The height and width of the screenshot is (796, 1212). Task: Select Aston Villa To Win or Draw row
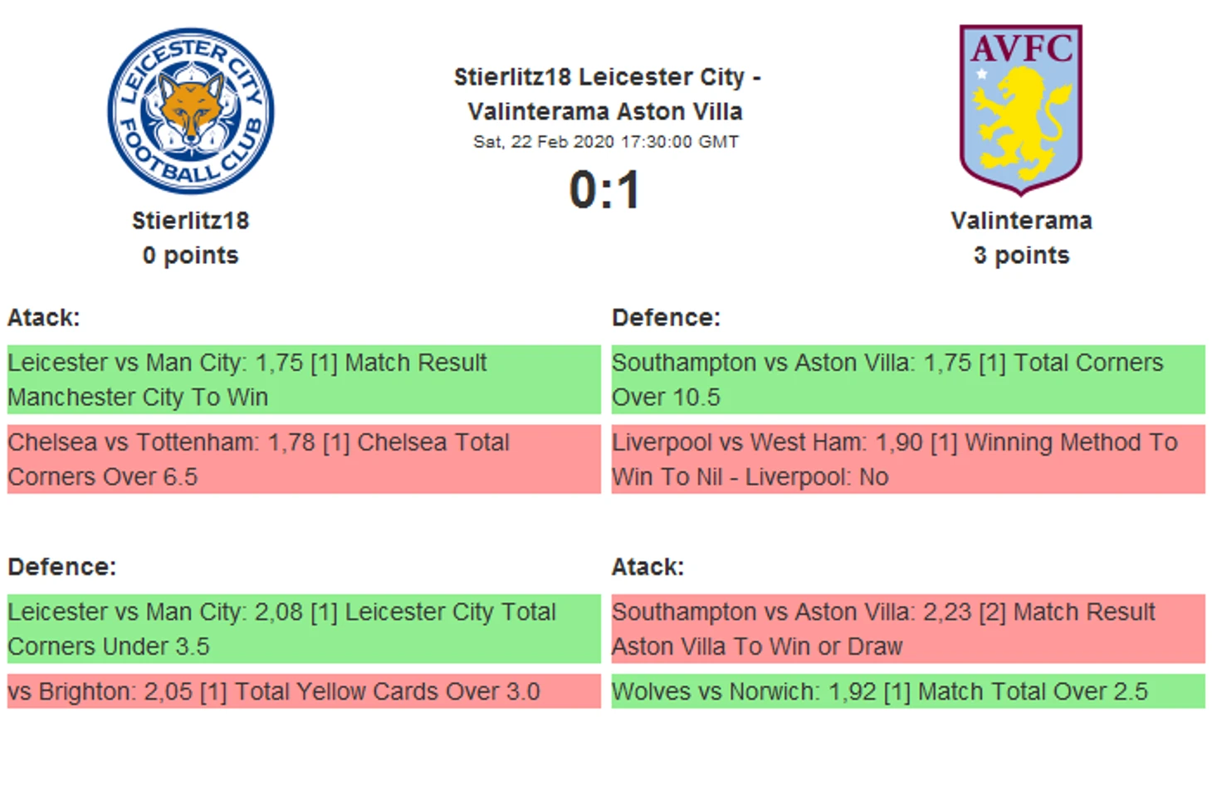(x=908, y=628)
